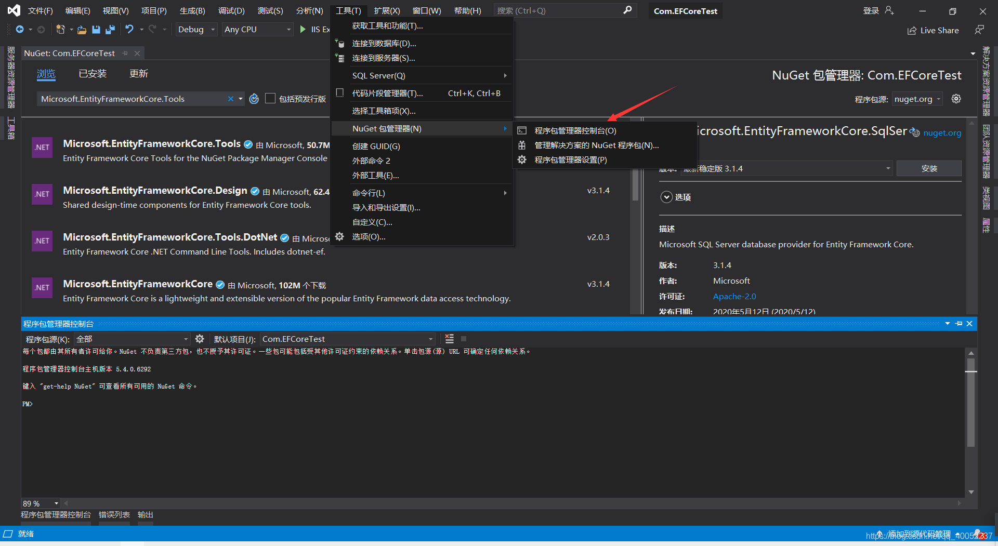The width and height of the screenshot is (998, 546).
Task: Expand the 命令行(L) submenu
Action: click(422, 193)
